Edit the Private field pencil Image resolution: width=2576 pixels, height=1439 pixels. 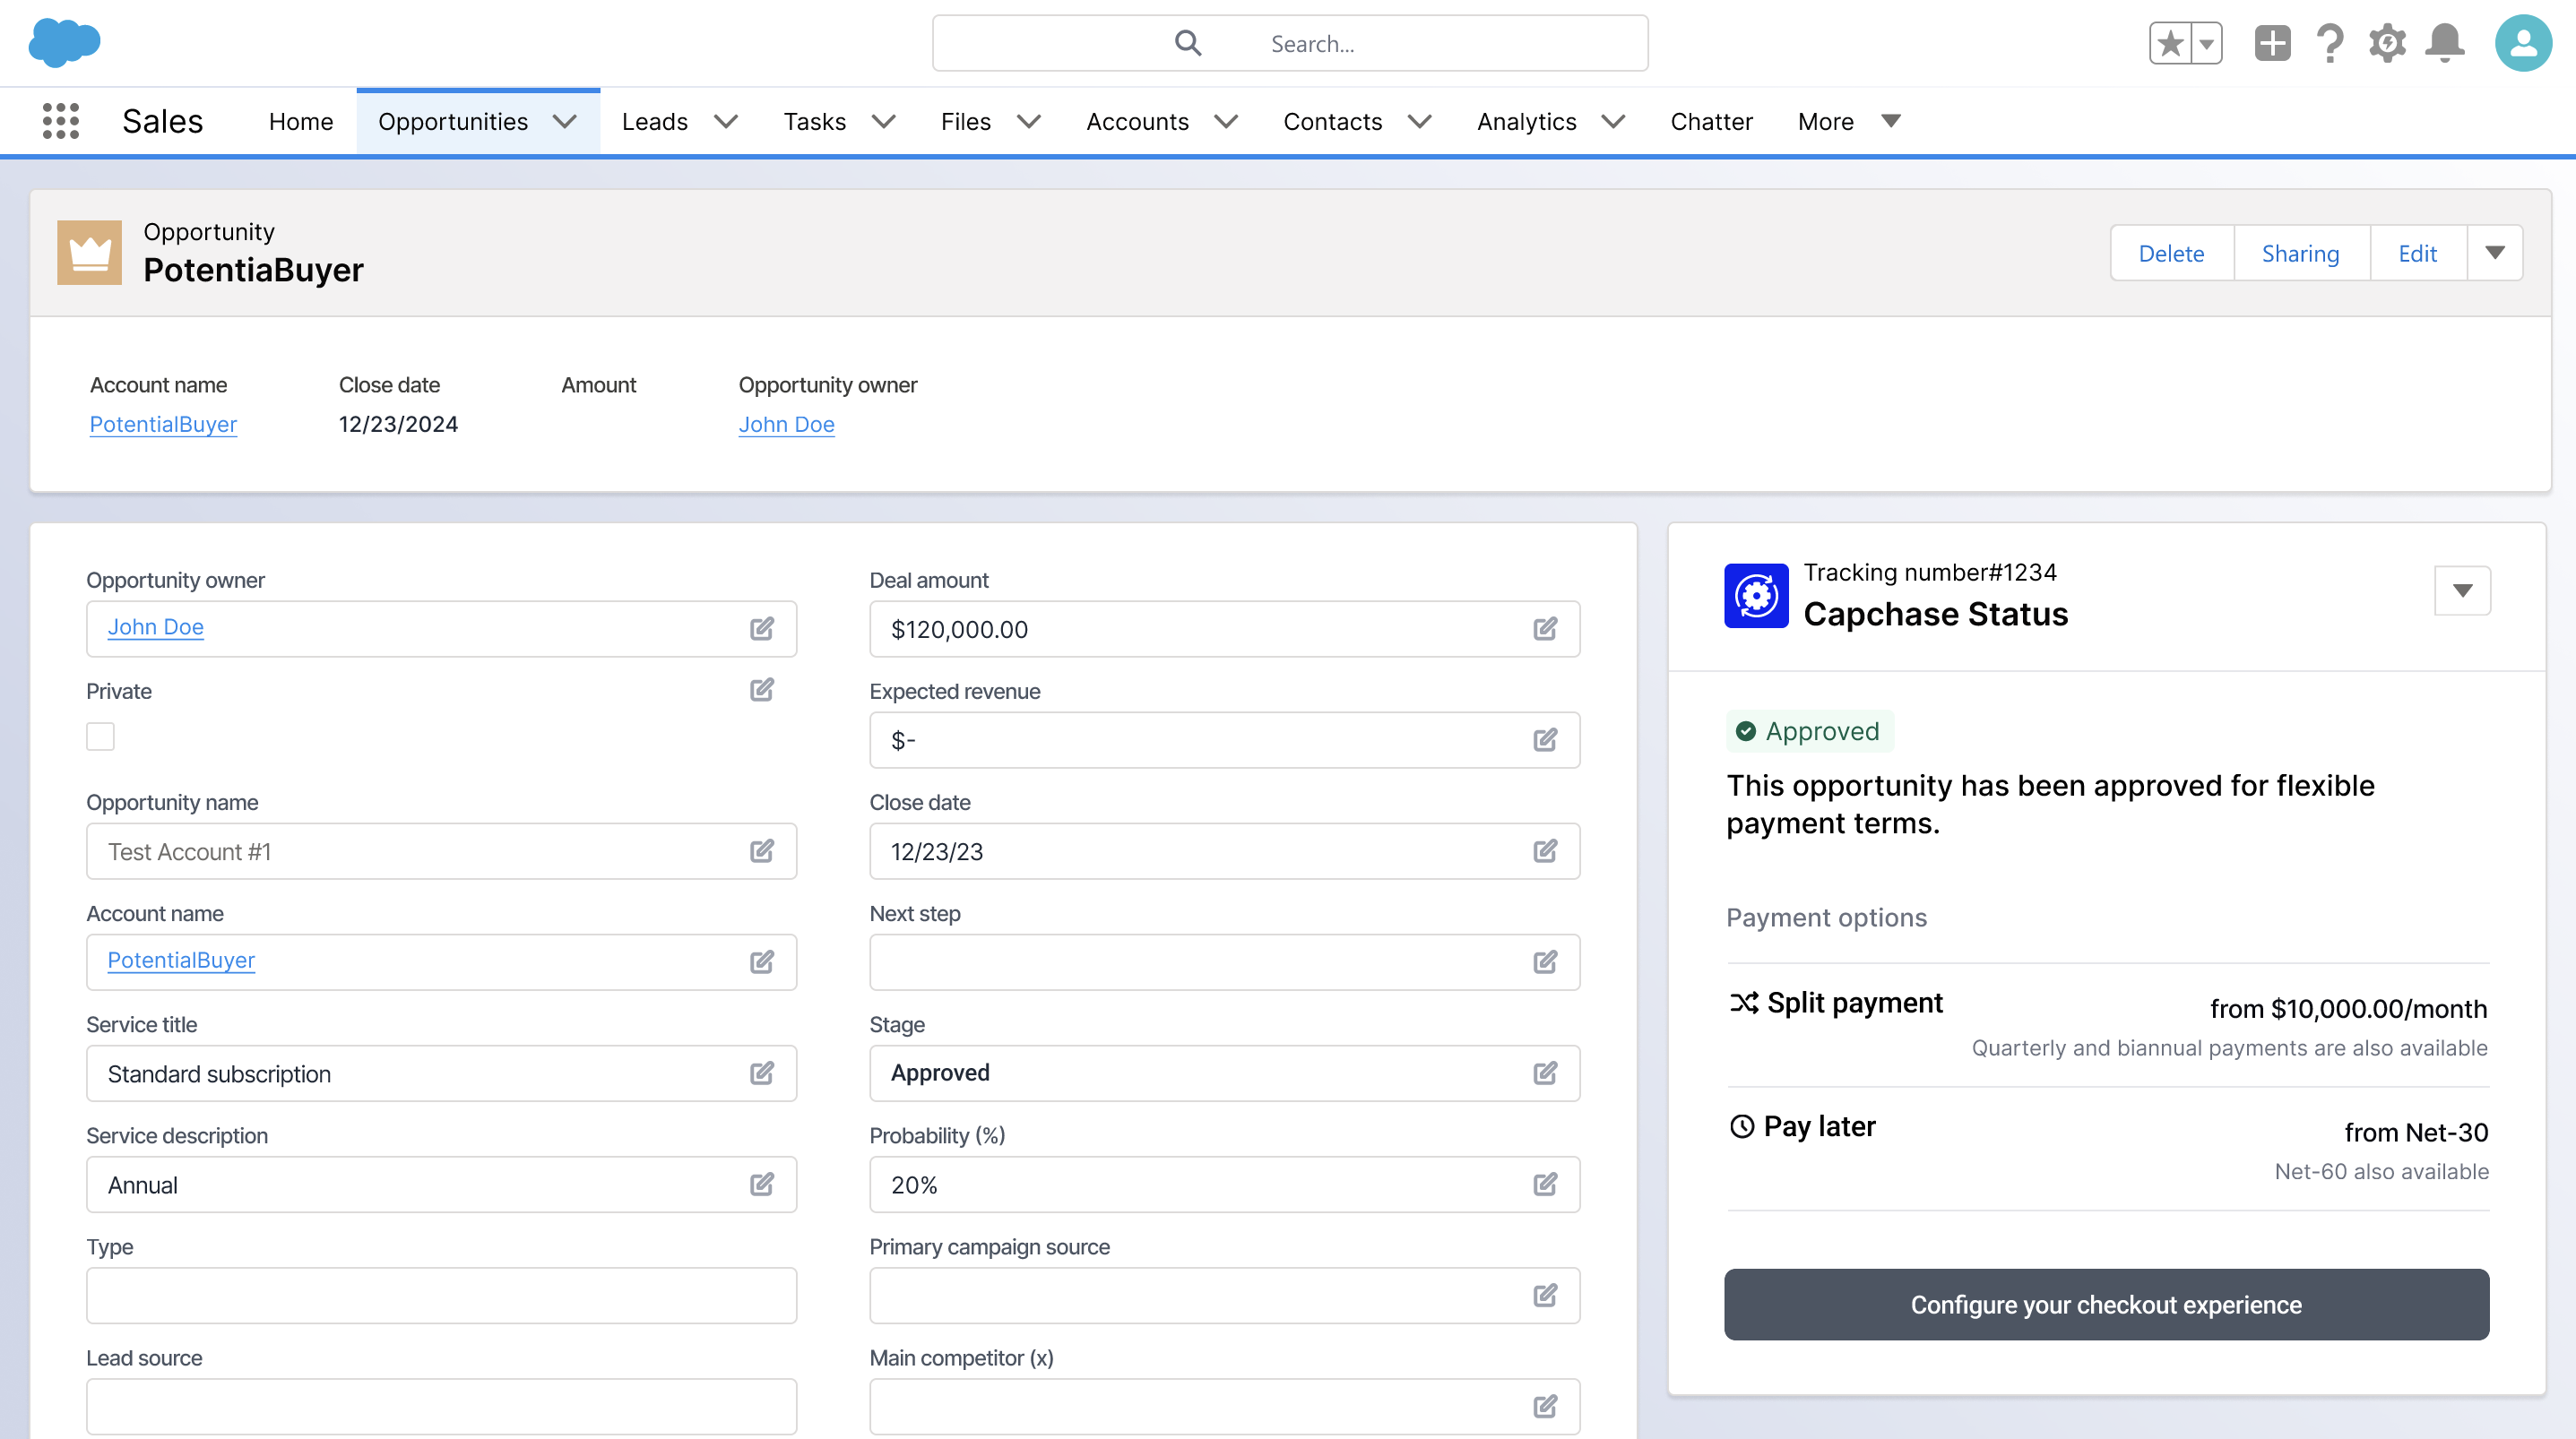coord(762,690)
